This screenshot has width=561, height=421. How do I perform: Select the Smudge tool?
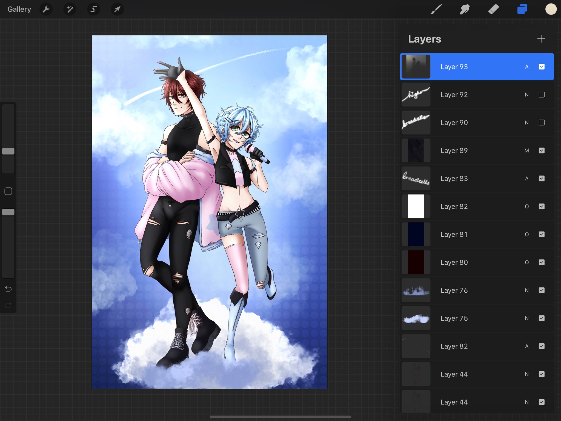pos(465,9)
